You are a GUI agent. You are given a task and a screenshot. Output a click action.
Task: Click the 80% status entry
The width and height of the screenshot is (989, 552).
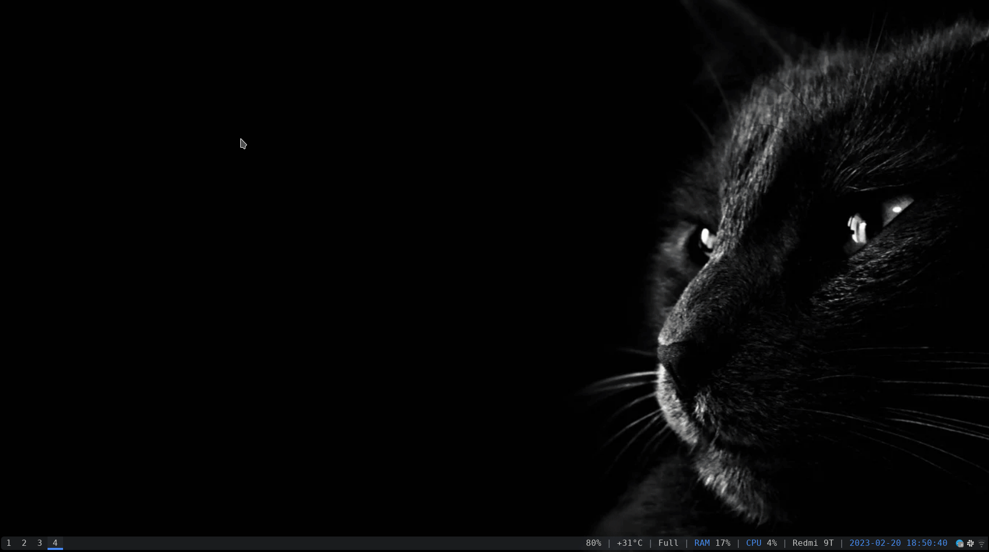(x=593, y=543)
